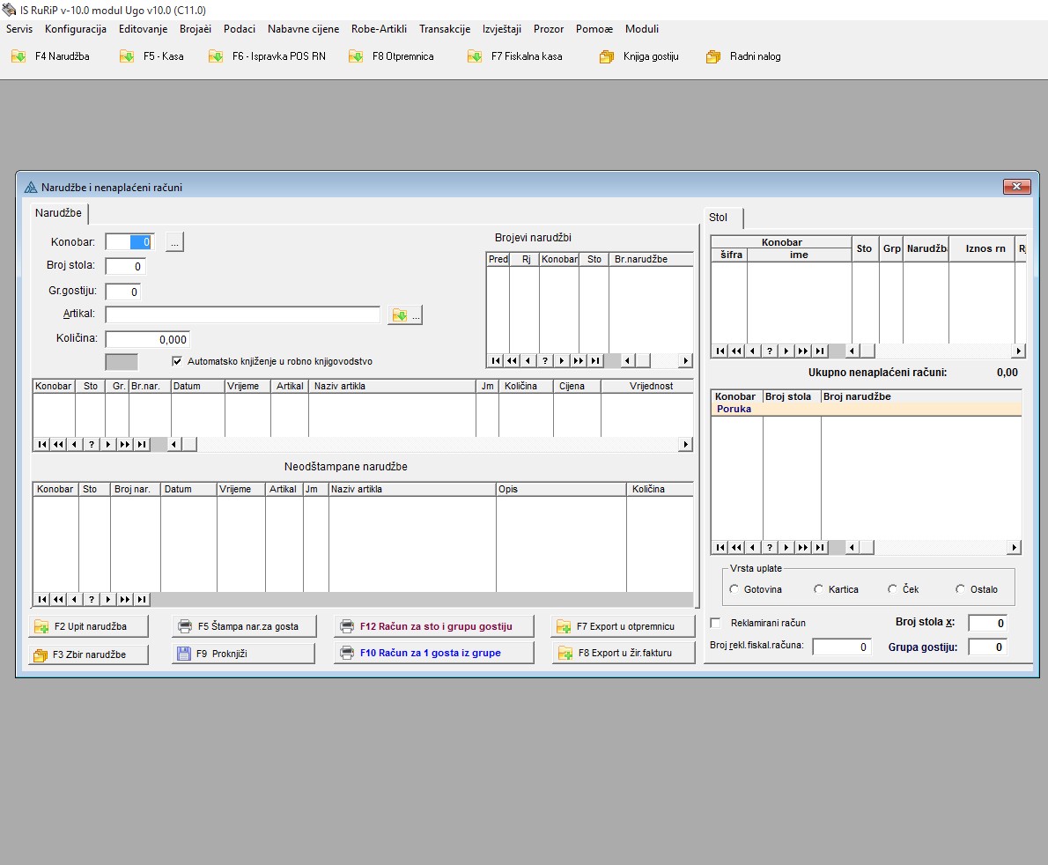Open Konobar lookup ellipsis button
The height and width of the screenshot is (865, 1048).
(x=174, y=242)
